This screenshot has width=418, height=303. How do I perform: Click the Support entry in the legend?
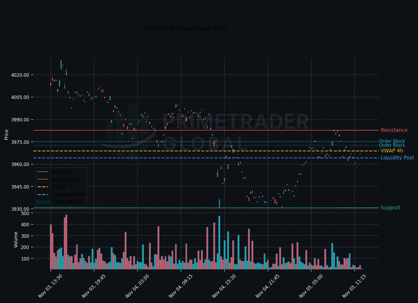(x=62, y=172)
